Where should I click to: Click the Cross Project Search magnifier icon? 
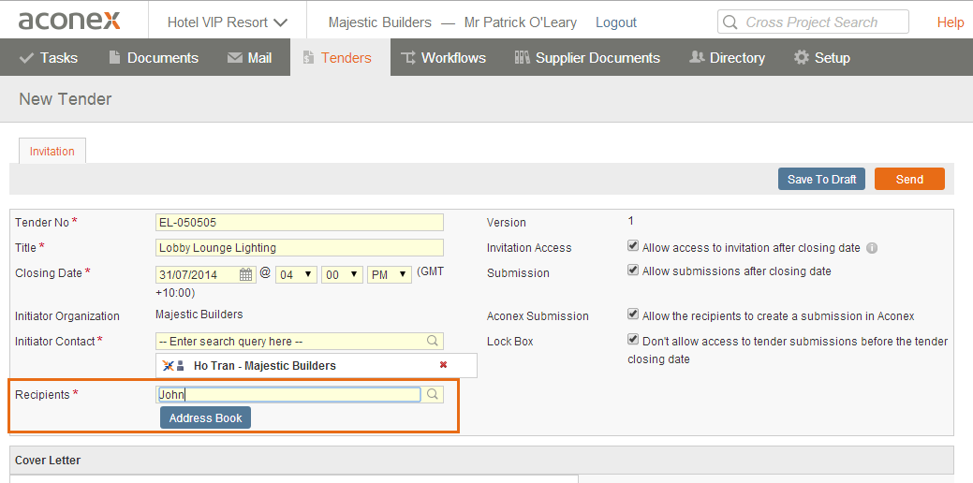point(731,22)
